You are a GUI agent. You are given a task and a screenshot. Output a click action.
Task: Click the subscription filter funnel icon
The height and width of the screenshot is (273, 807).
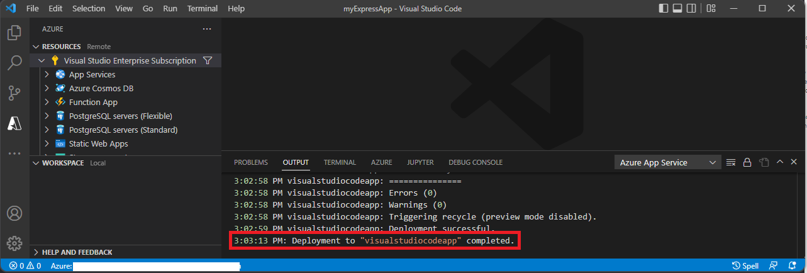[208, 60]
